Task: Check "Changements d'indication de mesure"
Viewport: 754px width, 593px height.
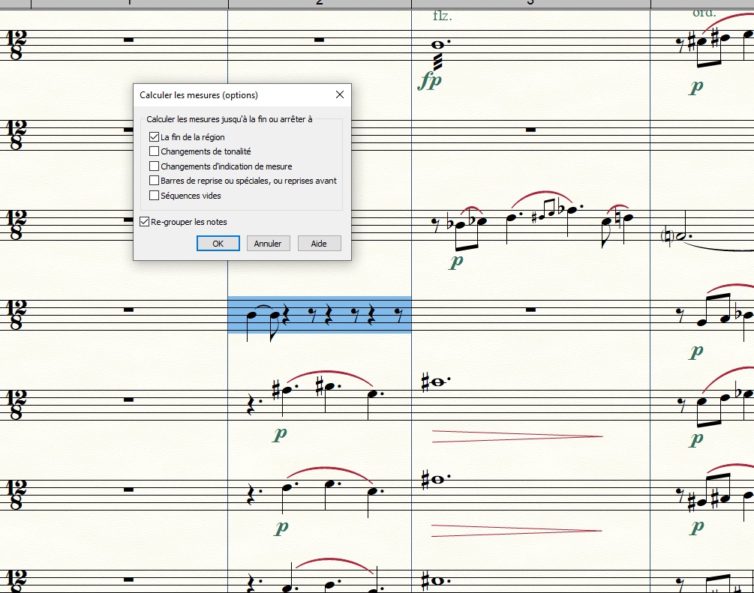Action: click(155, 166)
